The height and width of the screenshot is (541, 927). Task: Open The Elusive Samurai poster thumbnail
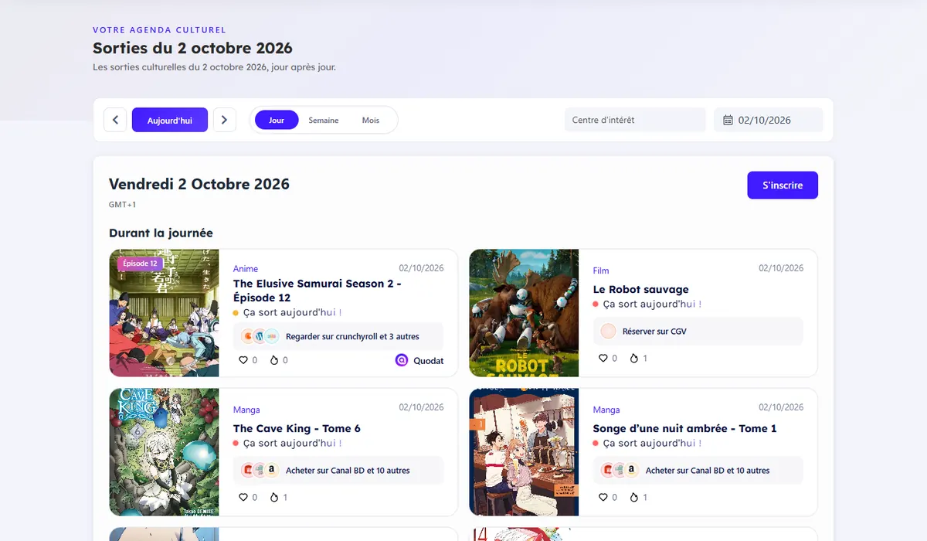point(165,313)
